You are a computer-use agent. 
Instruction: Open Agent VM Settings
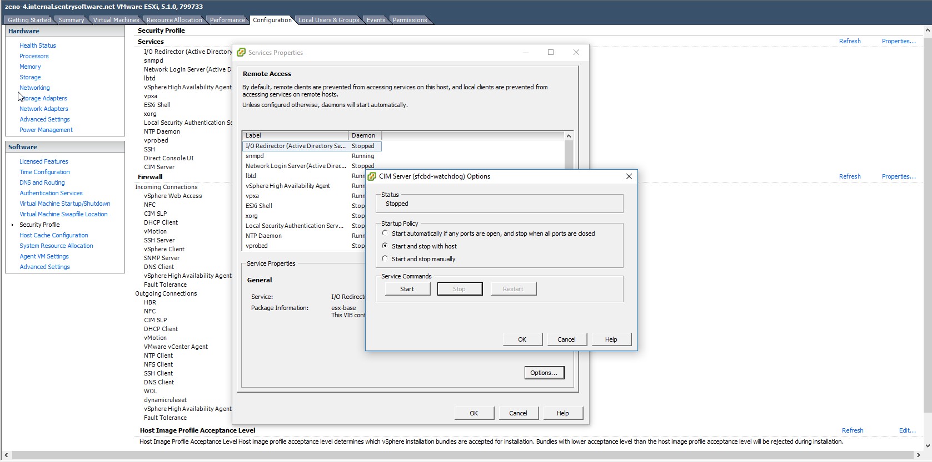[x=44, y=256]
